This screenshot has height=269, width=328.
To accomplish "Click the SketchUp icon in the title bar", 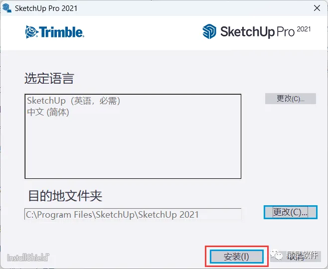I will tap(6, 8).
